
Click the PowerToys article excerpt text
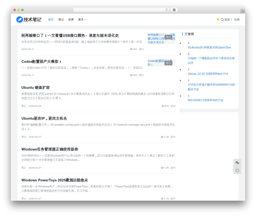[x=97, y=188]
